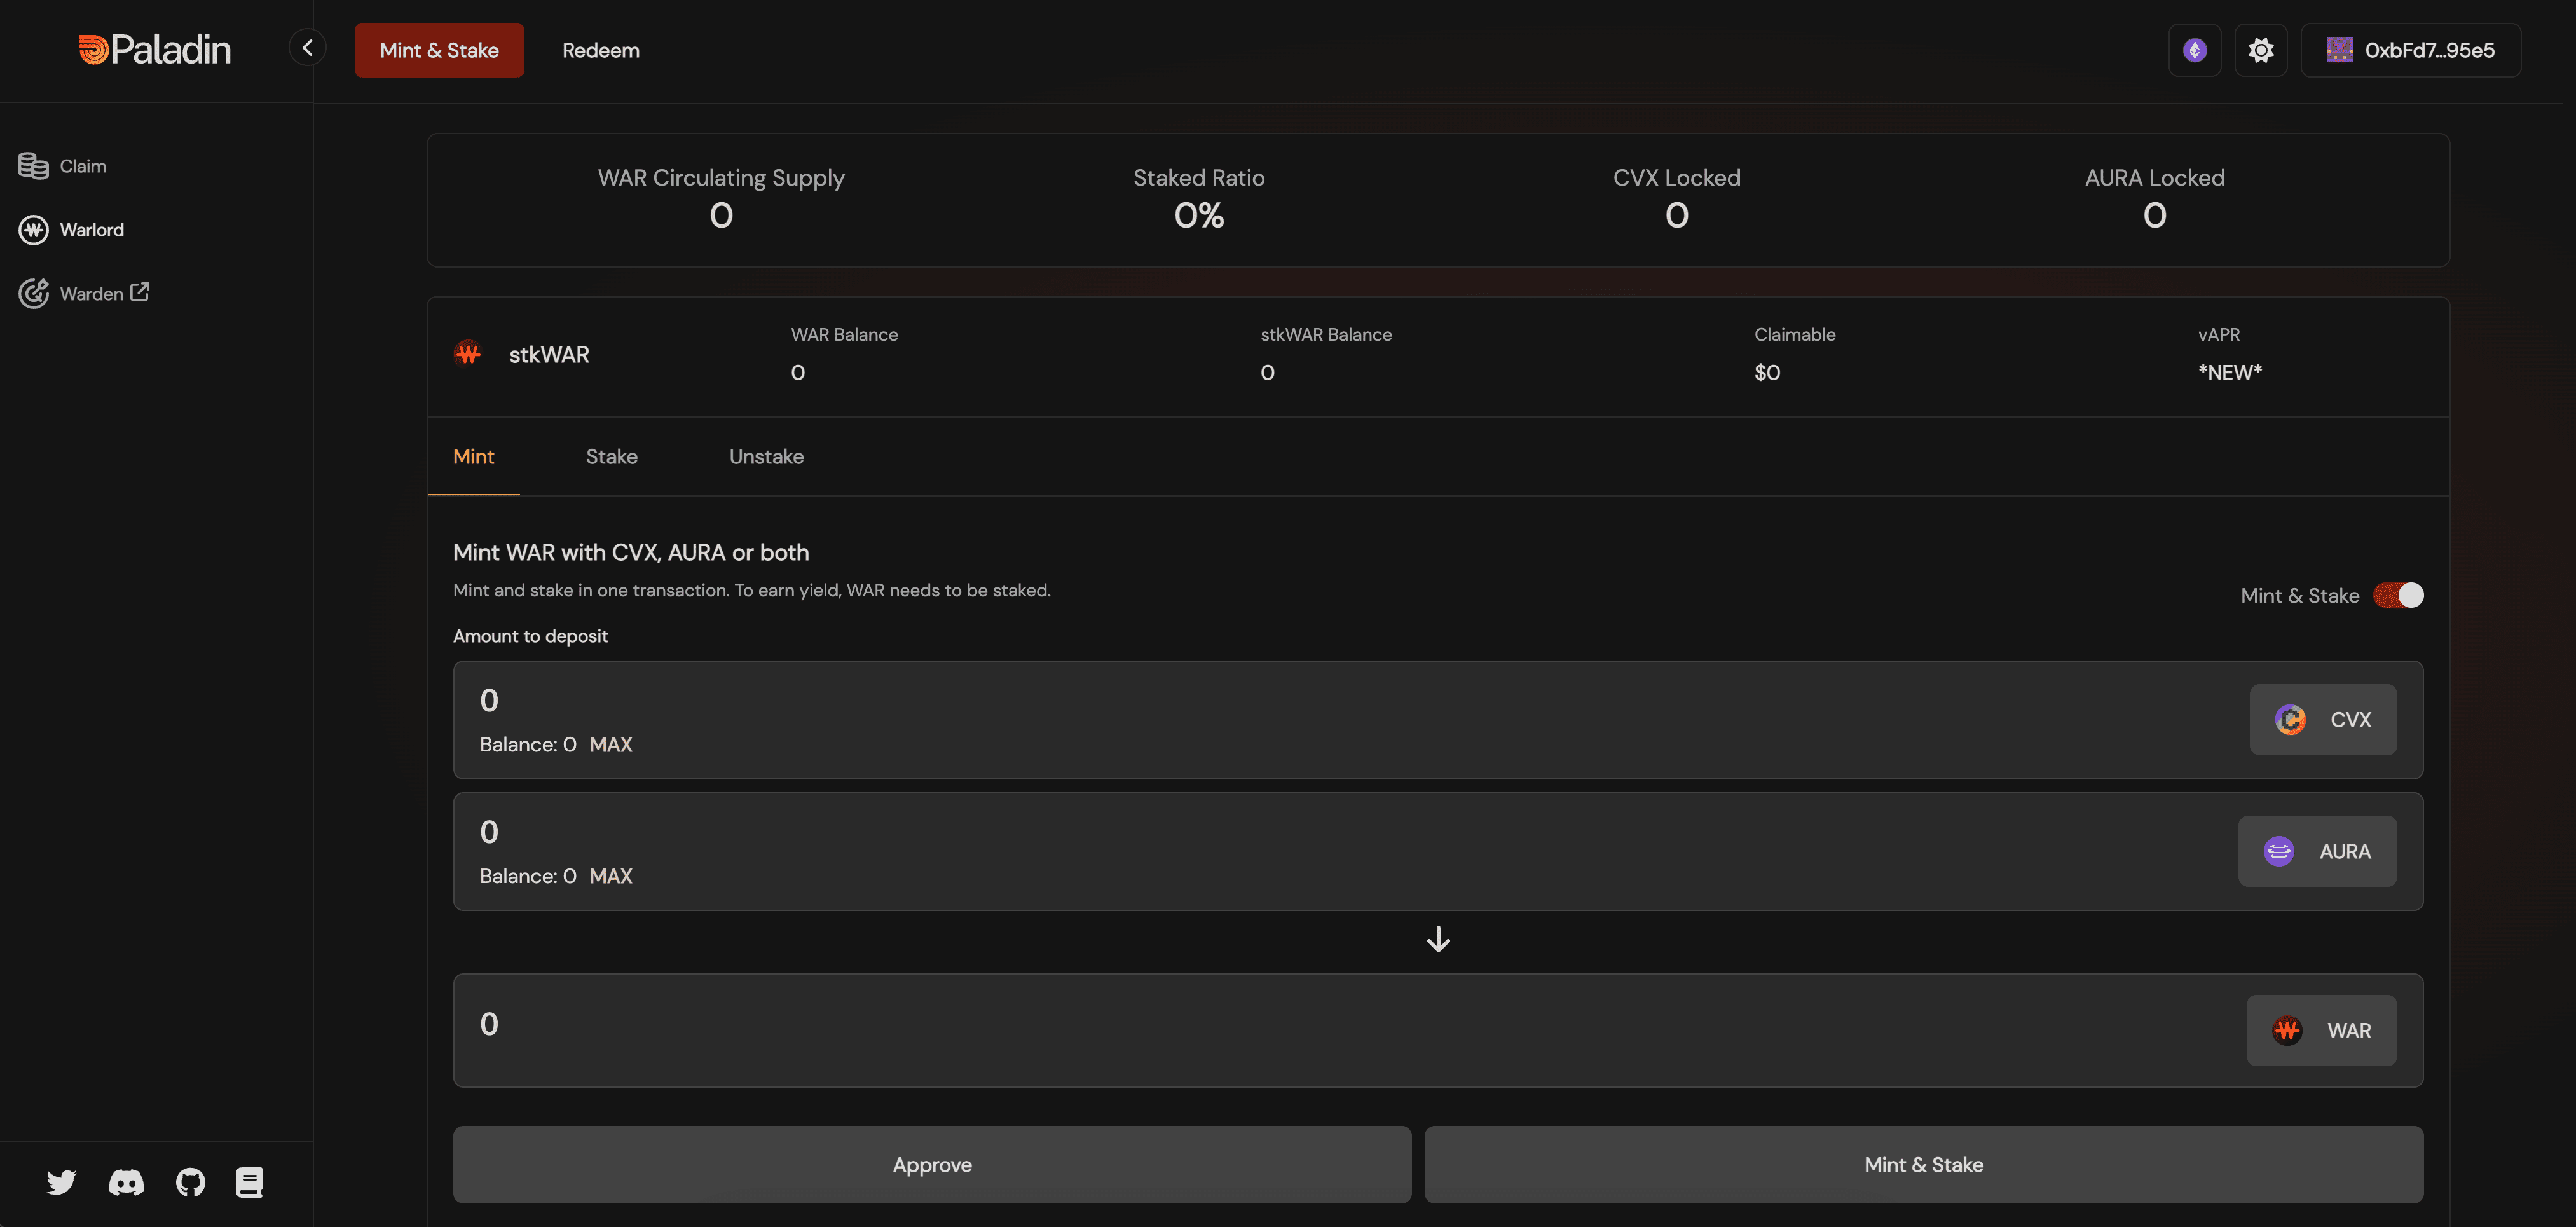2576x1227 pixels.
Task: Click the stkWAR Balance label
Action: click(1326, 334)
